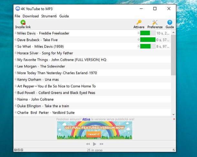Click the globe icon in status bar corner
The width and height of the screenshot is (197, 157).
coord(174,150)
